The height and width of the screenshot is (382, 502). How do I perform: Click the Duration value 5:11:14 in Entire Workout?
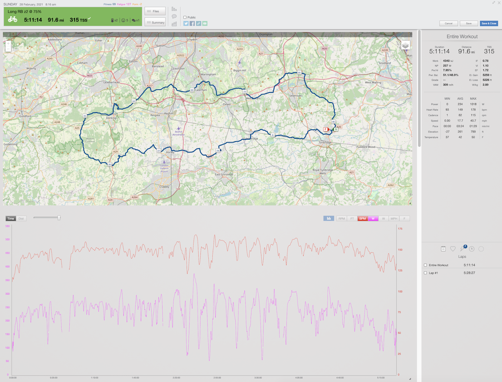pos(439,51)
